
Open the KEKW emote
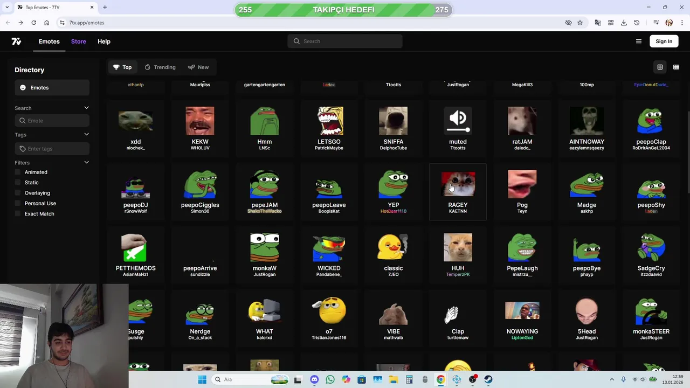(x=200, y=128)
